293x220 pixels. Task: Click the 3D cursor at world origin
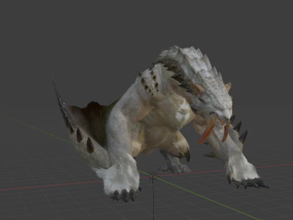pos(153,175)
